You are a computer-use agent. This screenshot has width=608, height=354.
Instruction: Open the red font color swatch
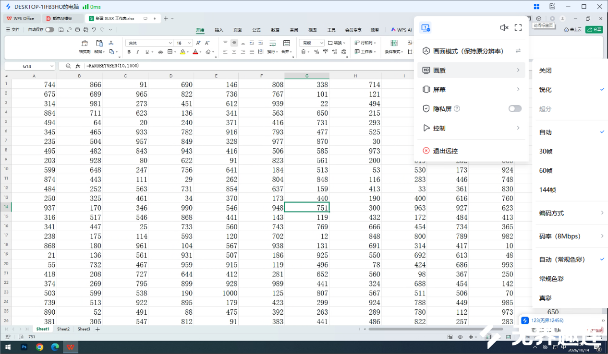pos(195,52)
